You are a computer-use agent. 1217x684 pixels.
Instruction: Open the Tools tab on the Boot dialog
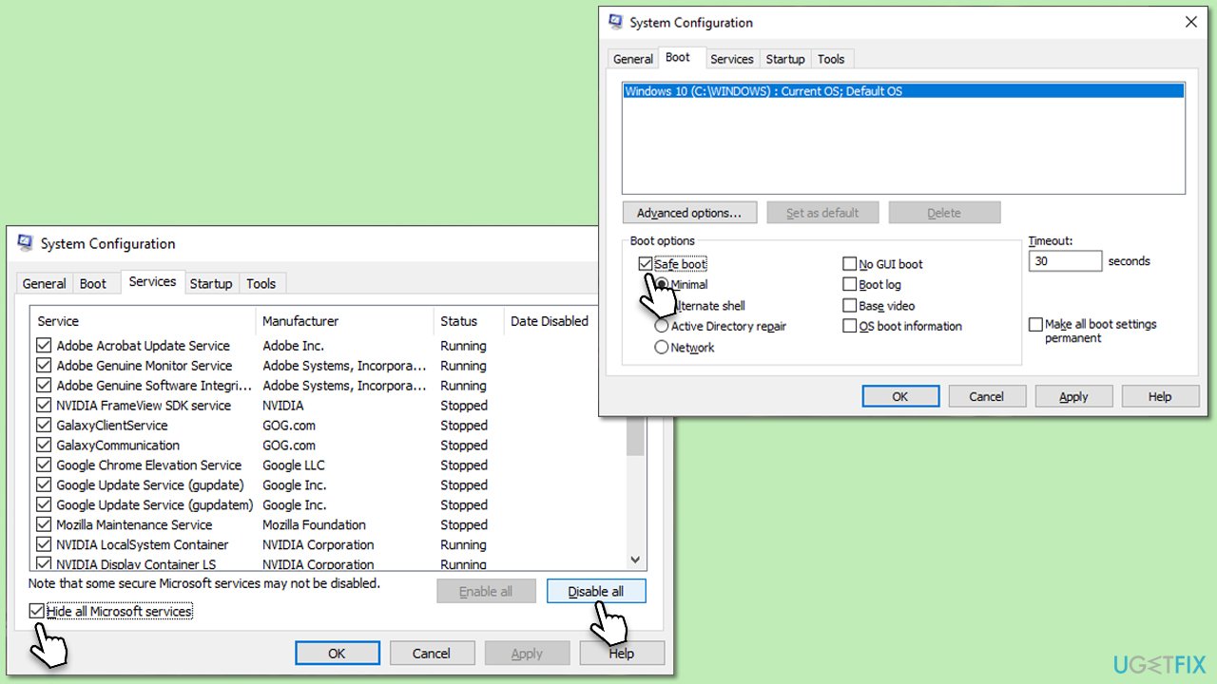click(x=831, y=59)
